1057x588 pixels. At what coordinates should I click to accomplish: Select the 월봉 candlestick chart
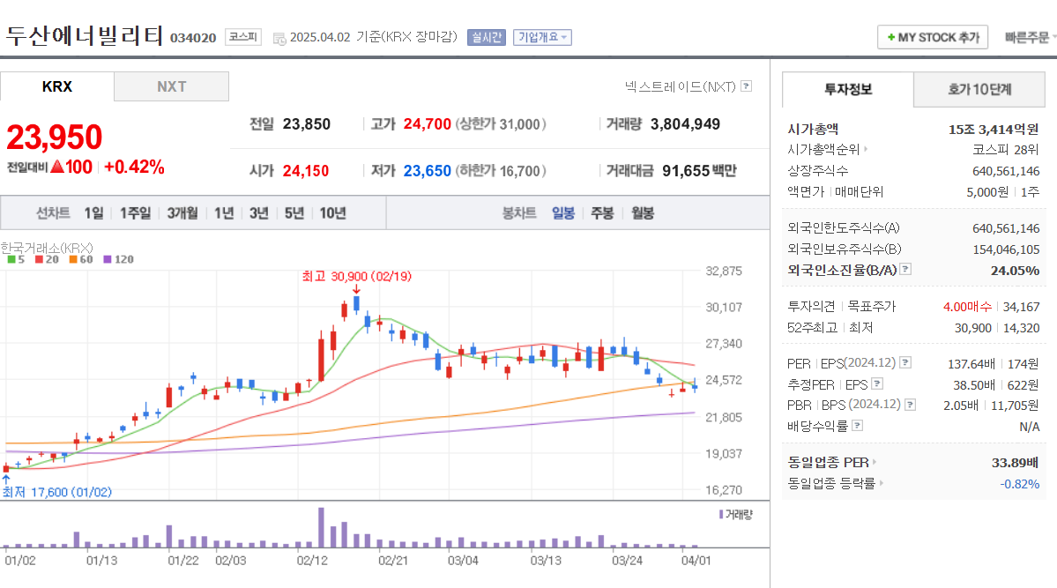click(x=643, y=213)
